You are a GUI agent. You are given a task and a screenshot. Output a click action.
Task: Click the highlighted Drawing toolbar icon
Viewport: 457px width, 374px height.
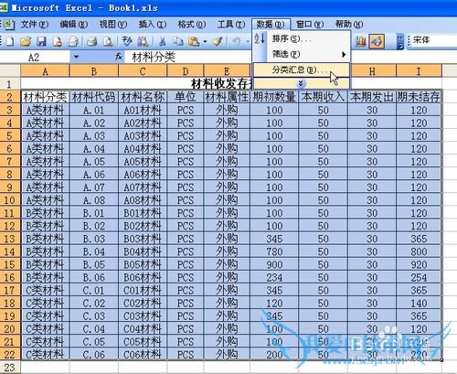click(x=377, y=41)
